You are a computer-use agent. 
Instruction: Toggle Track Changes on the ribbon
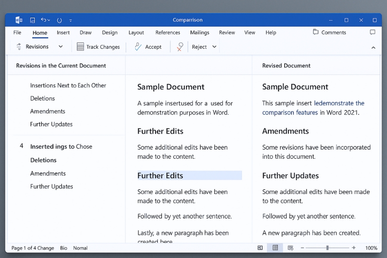(98, 47)
